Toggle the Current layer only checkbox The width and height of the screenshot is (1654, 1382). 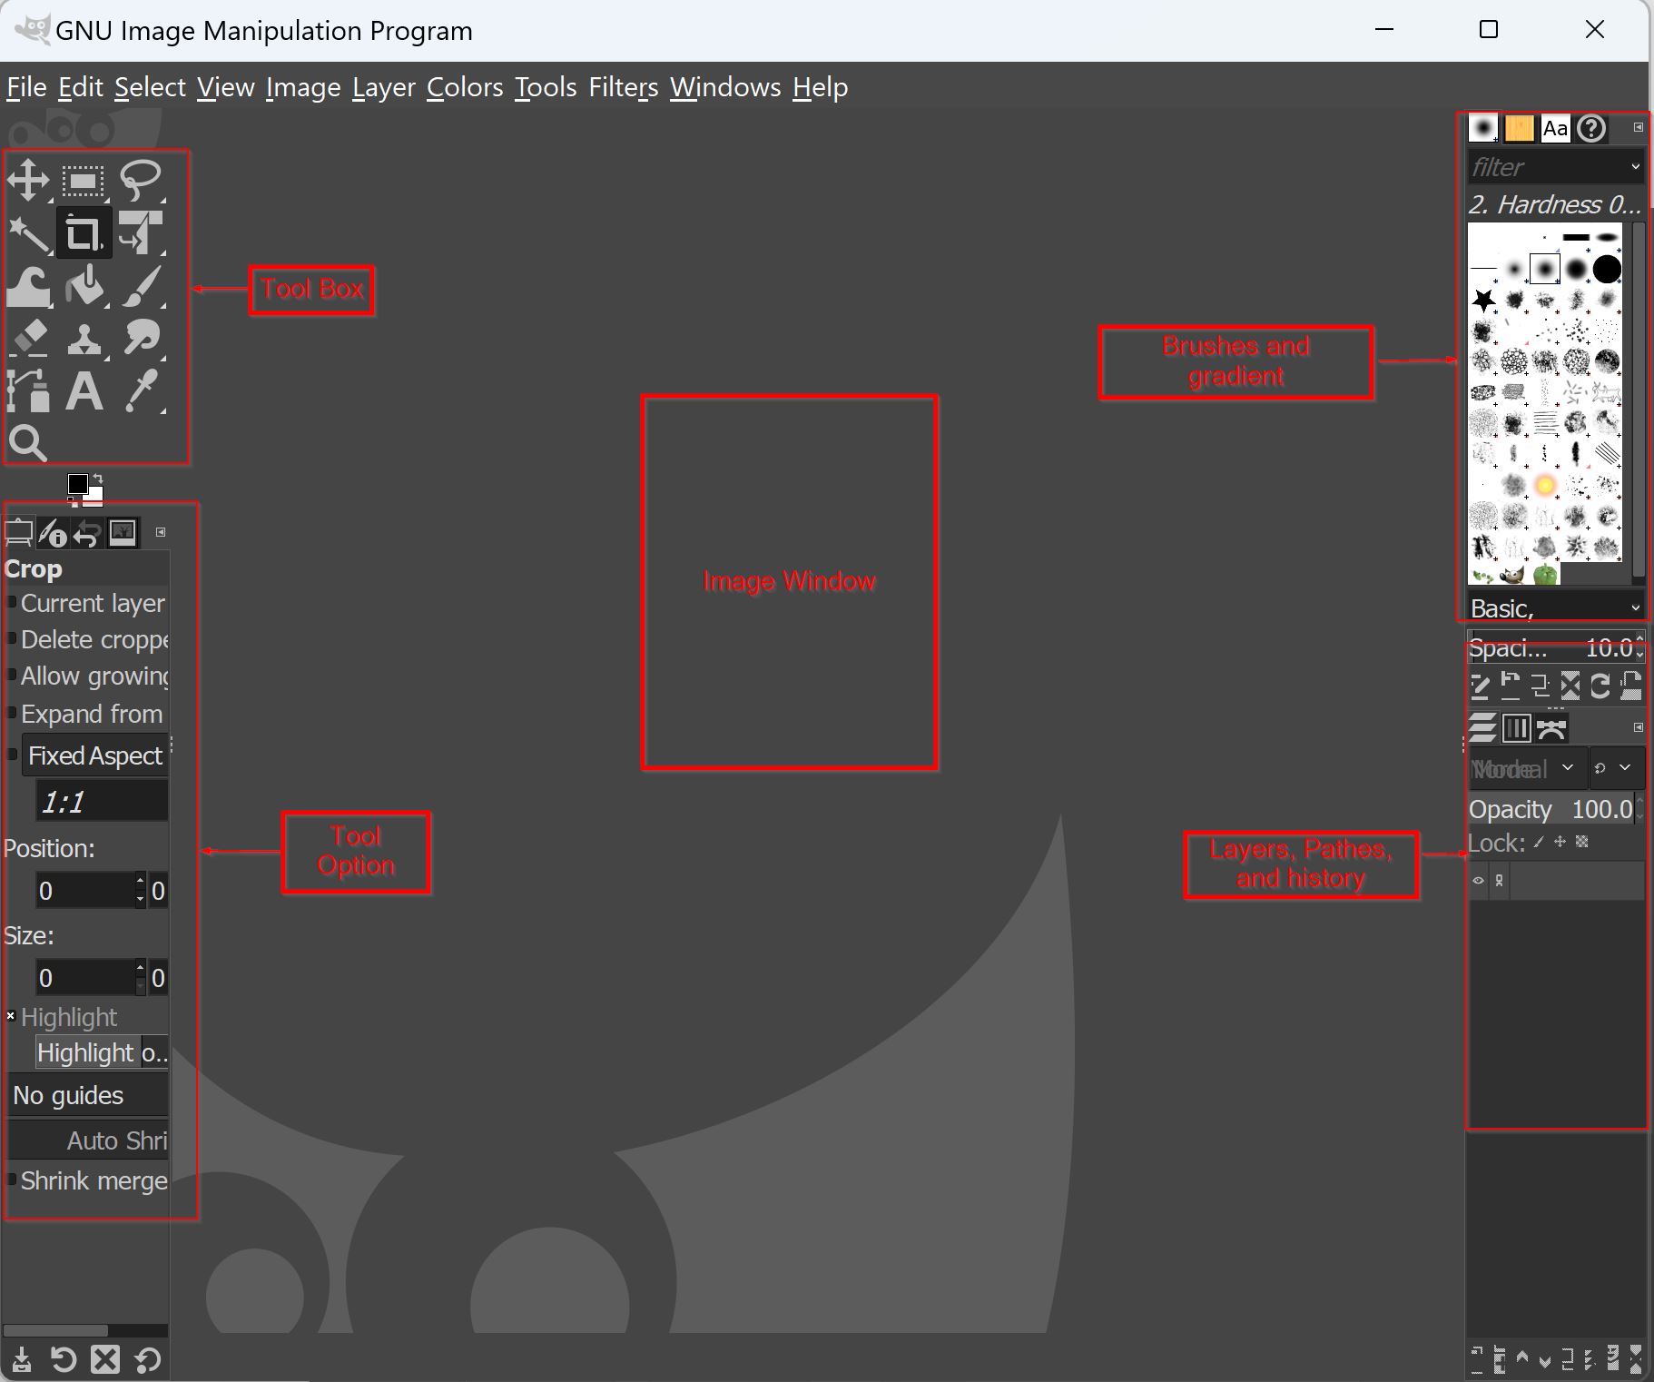(x=12, y=602)
